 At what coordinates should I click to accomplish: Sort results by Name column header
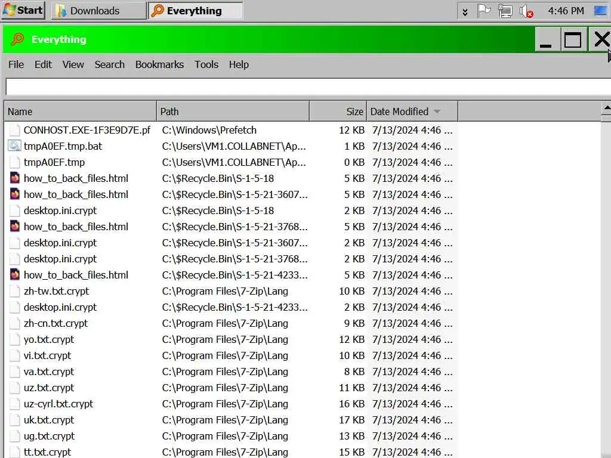[81, 112]
